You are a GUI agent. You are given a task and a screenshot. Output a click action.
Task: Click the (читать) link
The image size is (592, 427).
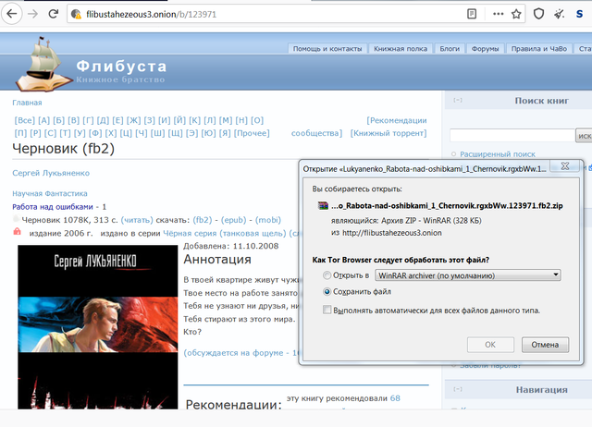pyautogui.click(x=137, y=220)
